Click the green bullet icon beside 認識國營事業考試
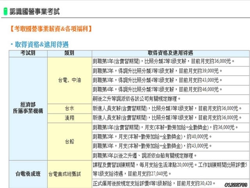The height and width of the screenshot is (188, 250). (5, 11)
